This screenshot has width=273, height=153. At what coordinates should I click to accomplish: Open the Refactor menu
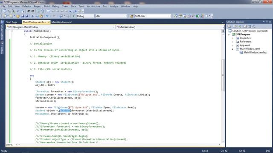pos(26,6)
